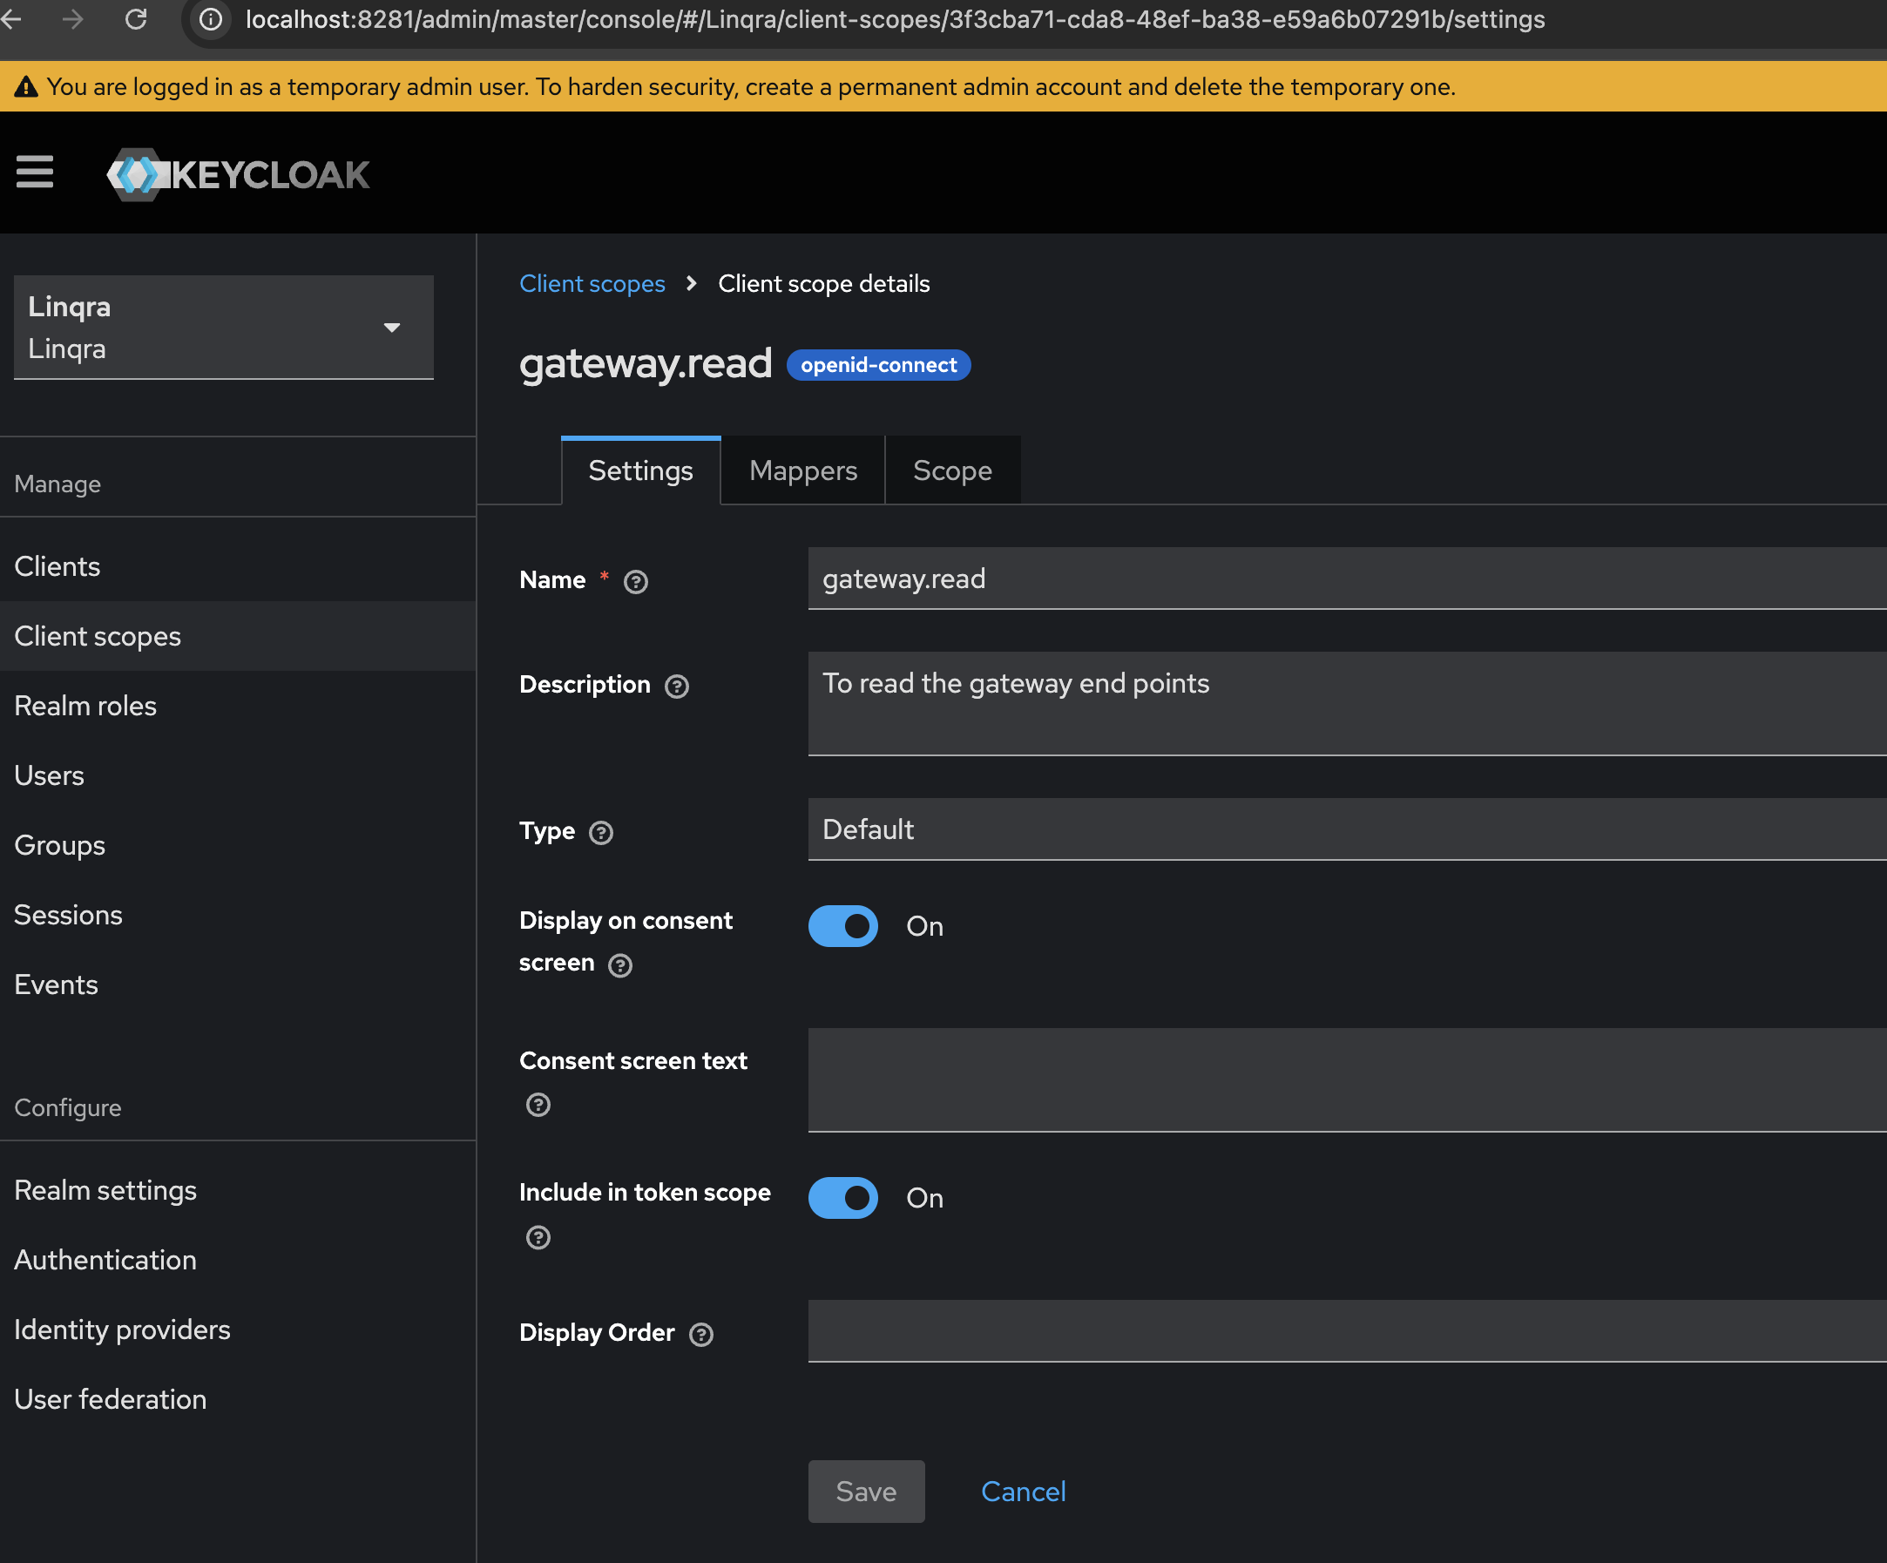
Task: Open the Name field help tooltip
Action: (635, 581)
